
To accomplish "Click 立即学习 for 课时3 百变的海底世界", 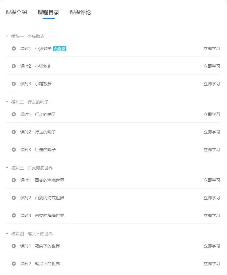I will pos(212,215).
